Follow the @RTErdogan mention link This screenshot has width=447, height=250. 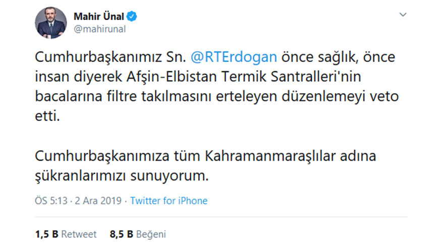pyautogui.click(x=235, y=57)
